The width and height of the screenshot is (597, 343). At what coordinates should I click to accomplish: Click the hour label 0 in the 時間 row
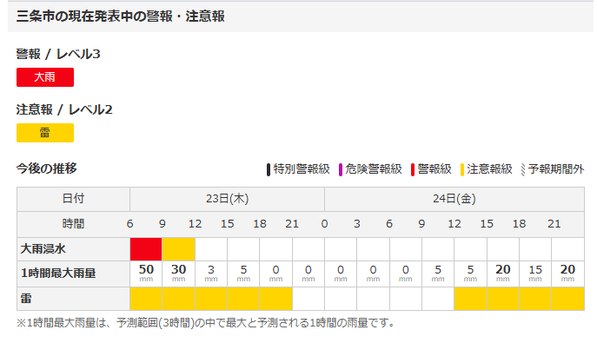point(324,223)
